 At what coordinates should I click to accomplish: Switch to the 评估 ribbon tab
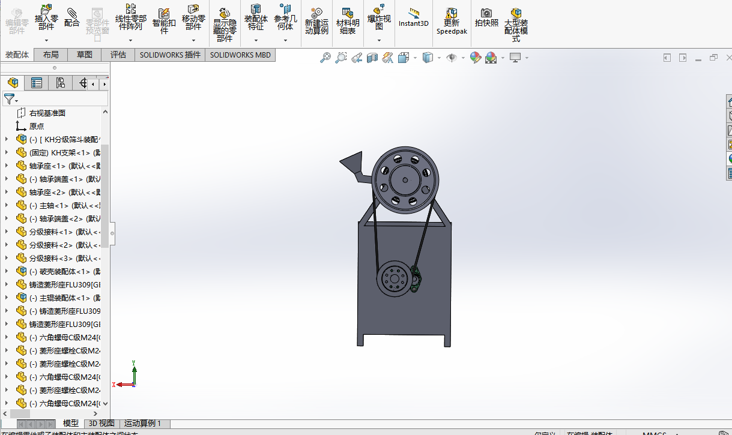(x=118, y=55)
